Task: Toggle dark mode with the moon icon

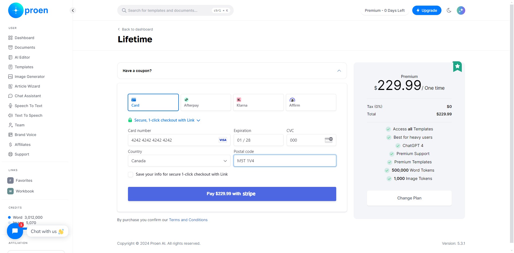Action: 449,10
